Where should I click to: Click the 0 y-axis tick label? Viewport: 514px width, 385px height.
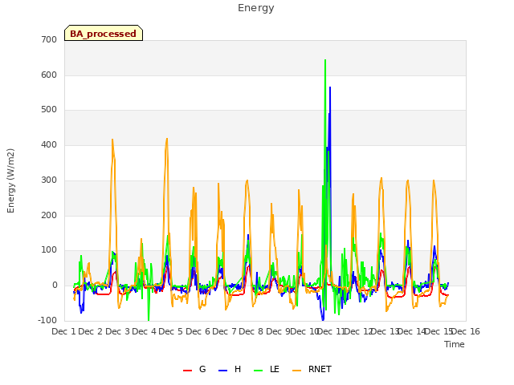[55, 286]
